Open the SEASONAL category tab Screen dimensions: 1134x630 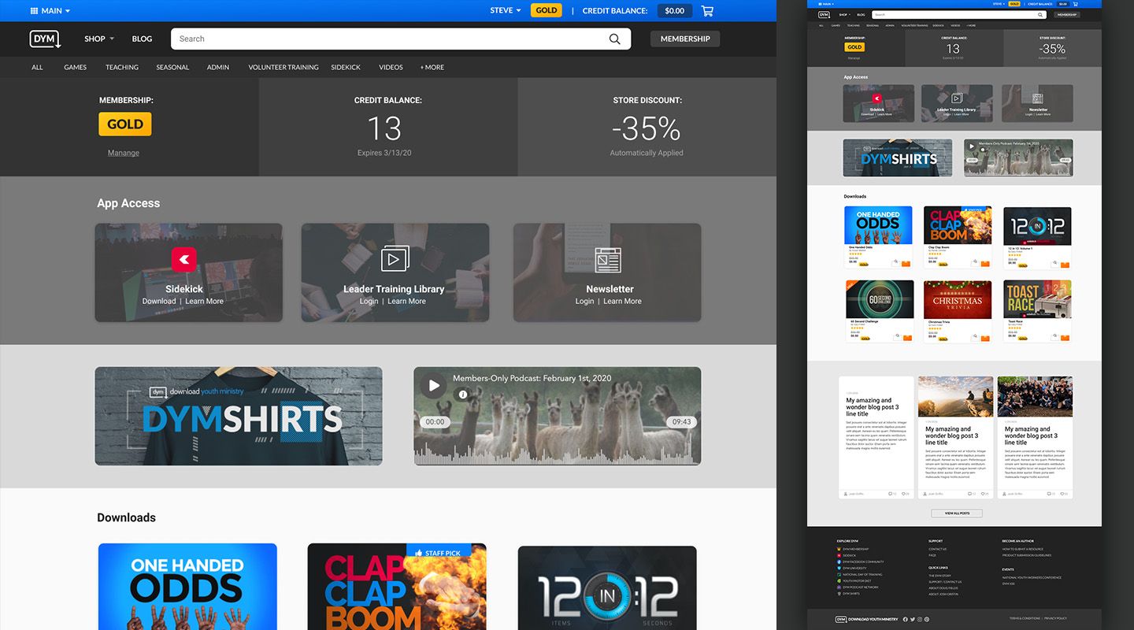[172, 67]
